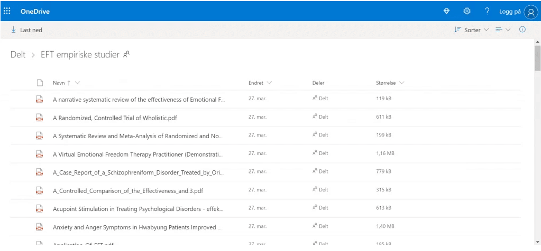Open the Endret column dropdown

point(260,83)
